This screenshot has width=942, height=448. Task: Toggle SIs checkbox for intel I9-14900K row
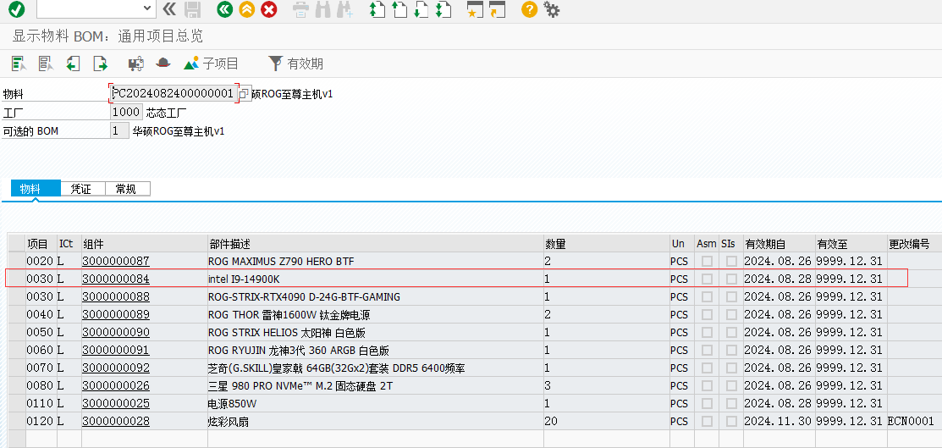[731, 279]
